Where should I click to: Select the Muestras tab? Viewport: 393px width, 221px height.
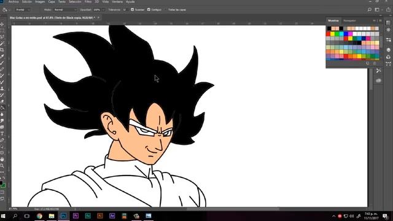[333, 20]
